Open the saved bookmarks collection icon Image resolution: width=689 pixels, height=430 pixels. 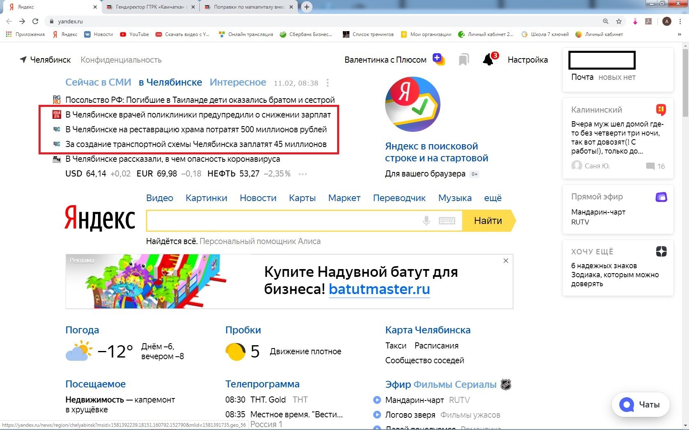(464, 60)
